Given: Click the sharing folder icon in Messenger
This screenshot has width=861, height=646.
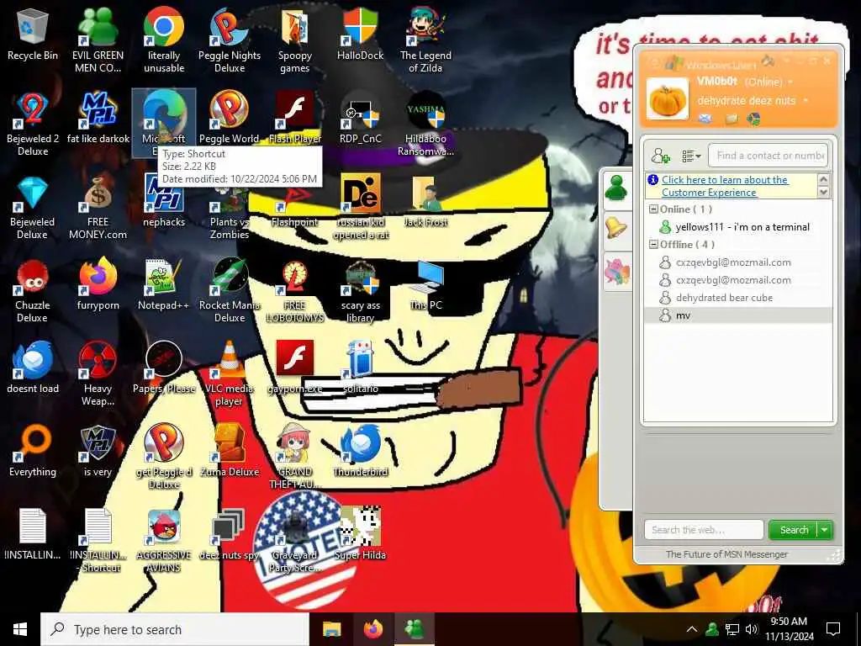Looking at the screenshot, I should tap(732, 118).
